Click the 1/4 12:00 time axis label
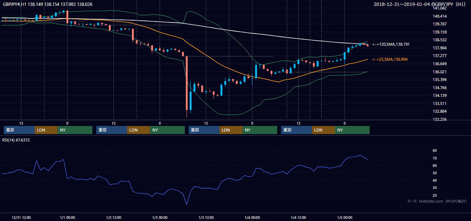 [299, 218]
